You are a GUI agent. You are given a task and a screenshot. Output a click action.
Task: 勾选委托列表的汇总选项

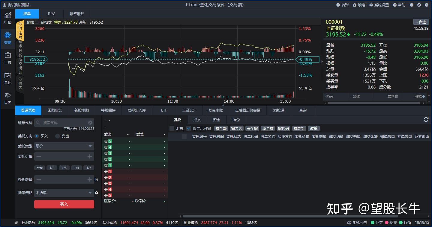pyautogui.click(x=172, y=128)
